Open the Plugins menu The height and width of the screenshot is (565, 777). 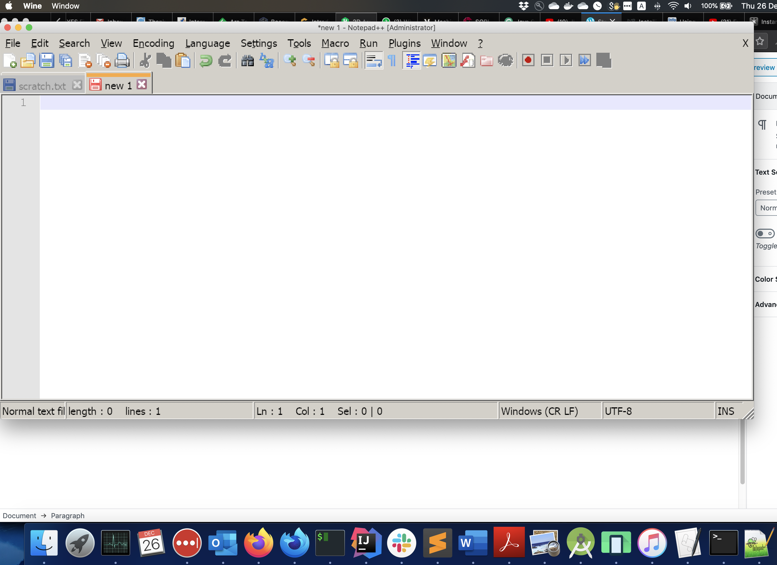pyautogui.click(x=405, y=43)
